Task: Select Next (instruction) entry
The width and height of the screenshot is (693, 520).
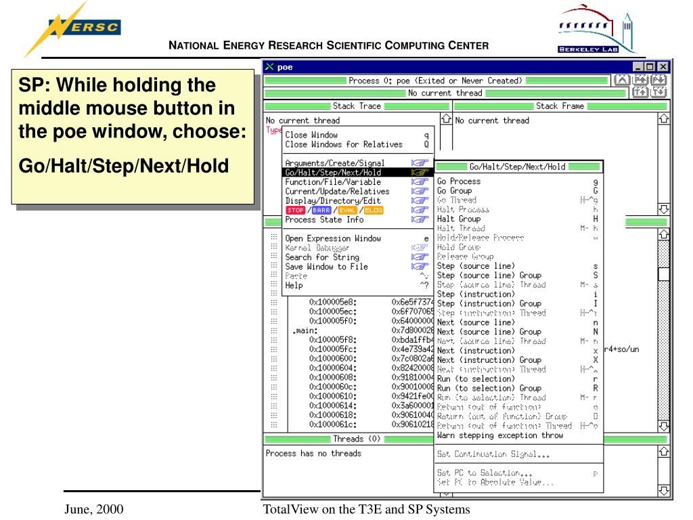Action: [518, 351]
